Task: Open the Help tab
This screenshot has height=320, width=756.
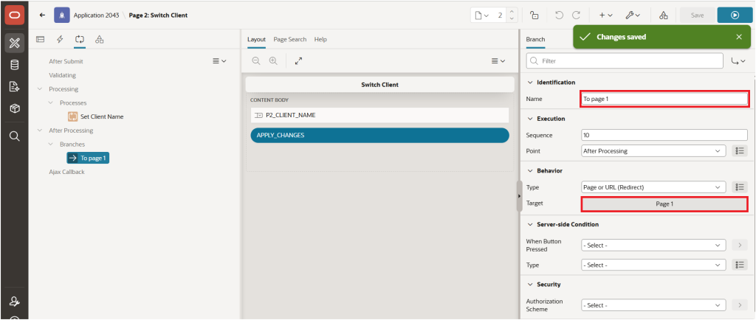Action: point(320,40)
